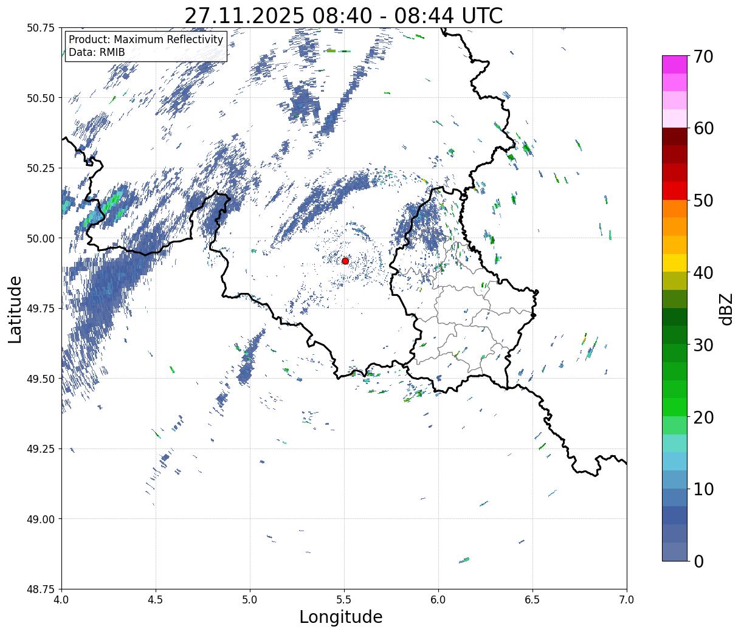The image size is (741, 632).
Task: Click the plot title showing 27.11.2025 time range
Action: (x=343, y=15)
